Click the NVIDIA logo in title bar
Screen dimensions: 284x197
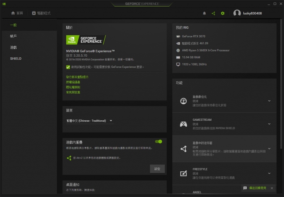pos(4,4)
